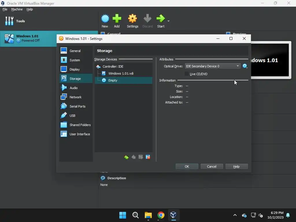The height and width of the screenshot is (222, 296).
Task: Enable the Live CD/DVD checkbox
Action: [187, 74]
